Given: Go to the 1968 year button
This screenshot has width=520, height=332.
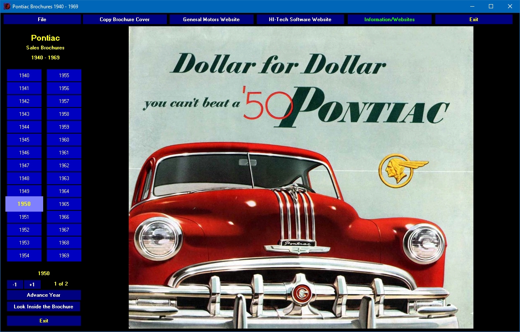Looking at the screenshot, I should [x=64, y=243].
